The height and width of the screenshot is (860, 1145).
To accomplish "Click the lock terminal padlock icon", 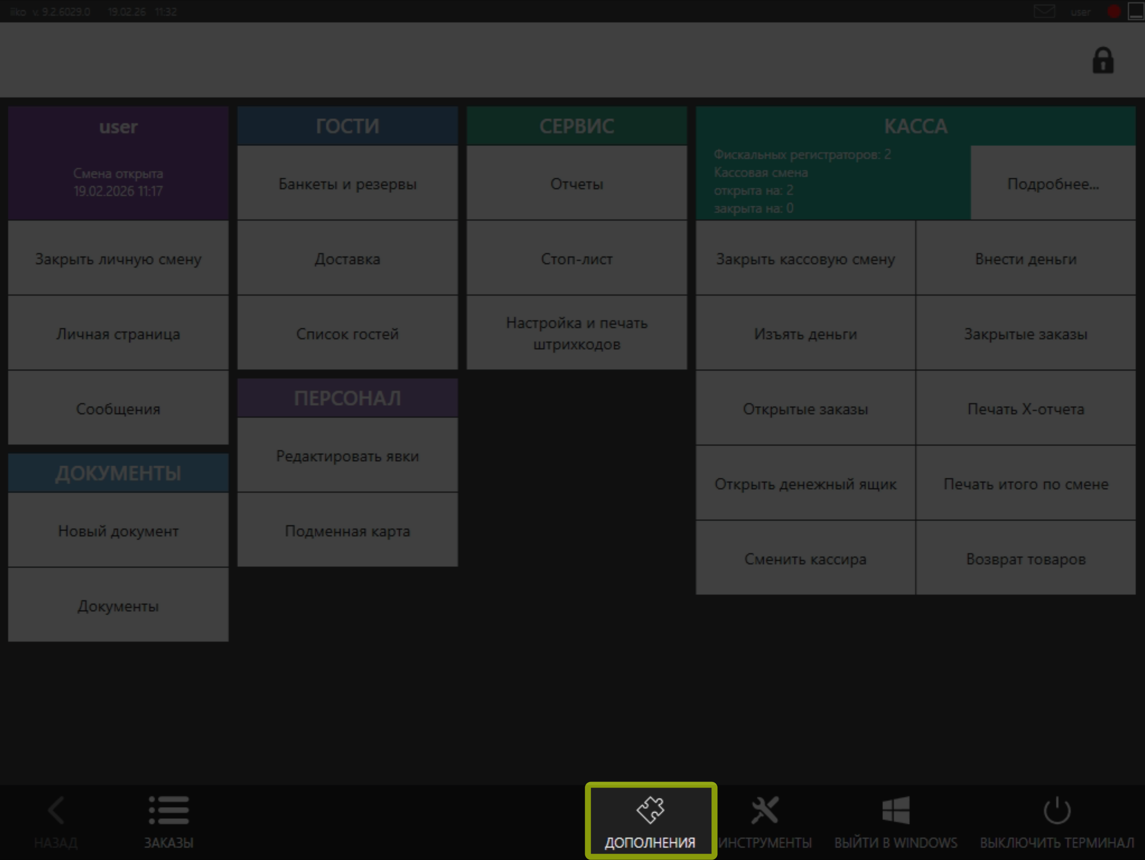I will (1102, 61).
